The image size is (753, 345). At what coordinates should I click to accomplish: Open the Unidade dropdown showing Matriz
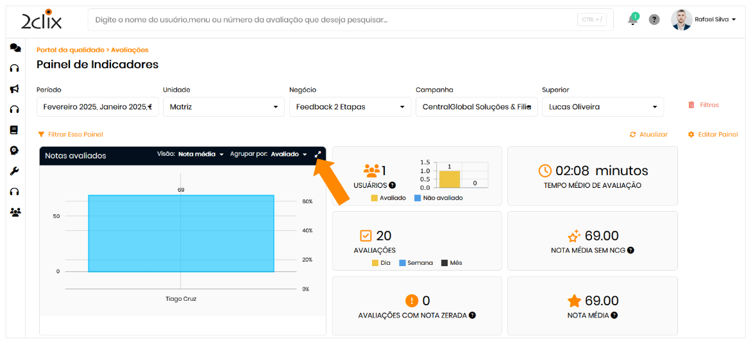(x=223, y=107)
